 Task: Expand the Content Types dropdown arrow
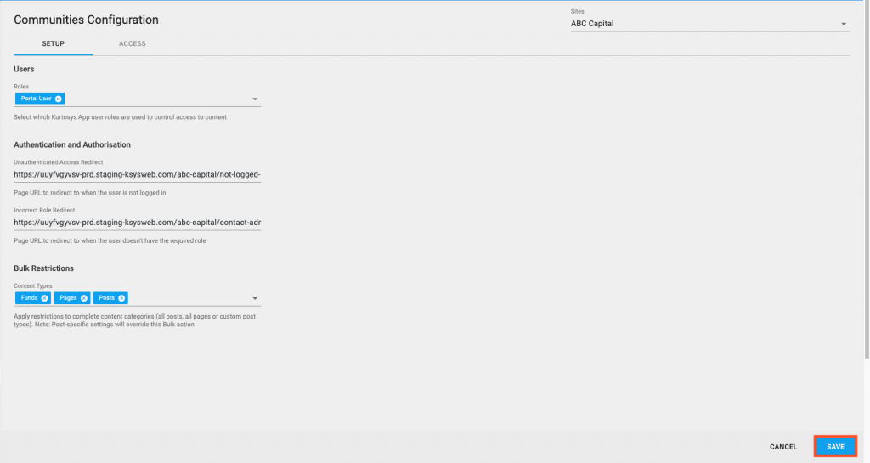(255, 298)
